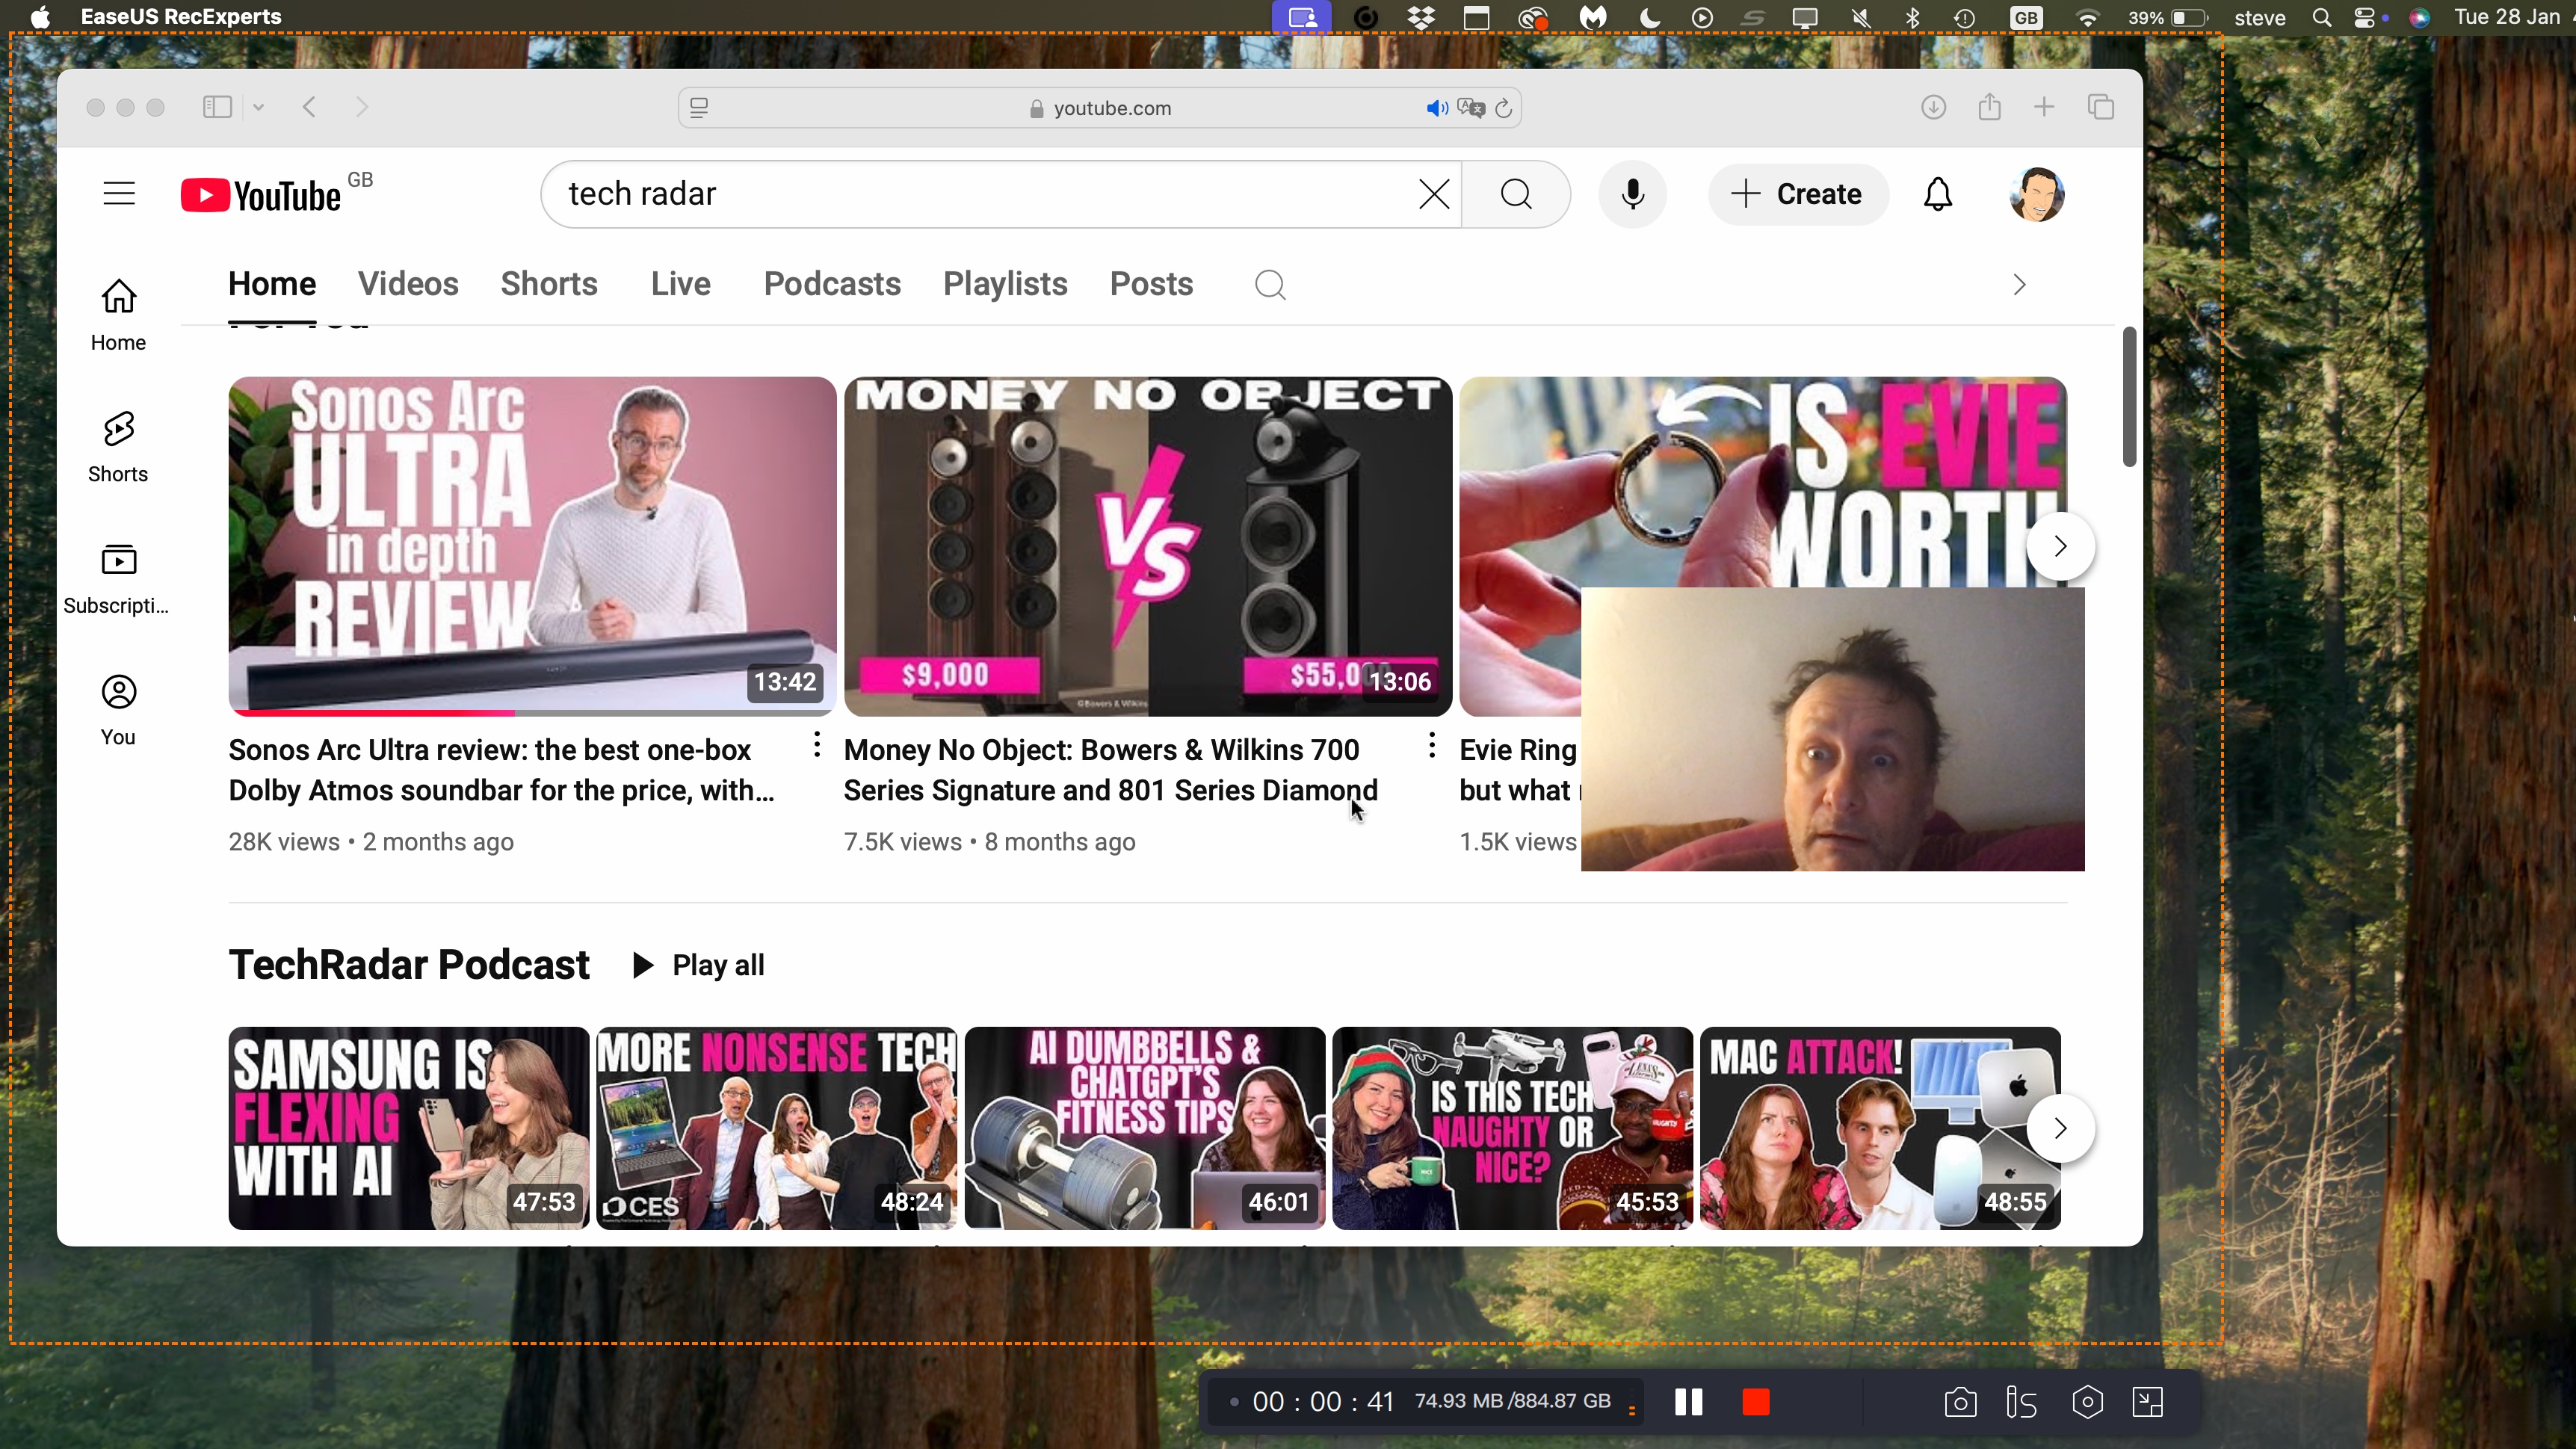Image resolution: width=2576 pixels, height=1449 pixels.
Task: Clear the search box with the X
Action: [x=1433, y=194]
